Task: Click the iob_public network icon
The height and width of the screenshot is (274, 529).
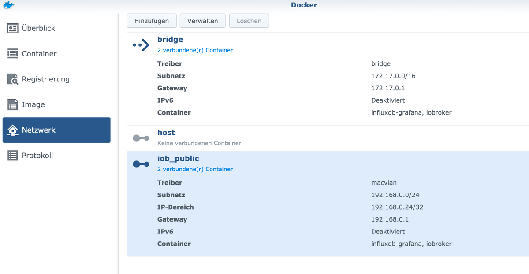Action: pos(141,164)
